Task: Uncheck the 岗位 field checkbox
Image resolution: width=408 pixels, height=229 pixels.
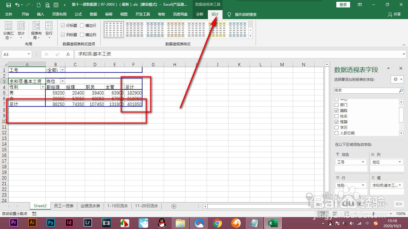Action: (337, 111)
